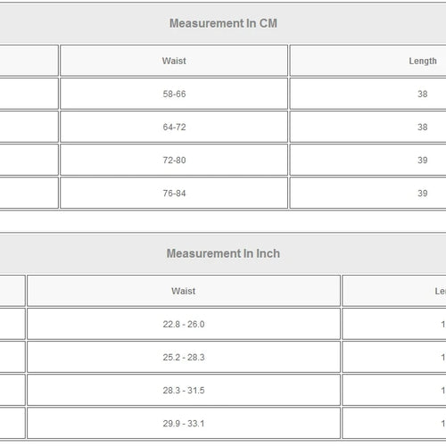Click the 64-72 waist cell
446x446 pixels.
(174, 127)
